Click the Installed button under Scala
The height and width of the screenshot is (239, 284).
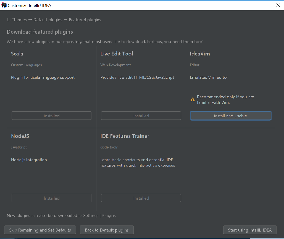point(51,115)
